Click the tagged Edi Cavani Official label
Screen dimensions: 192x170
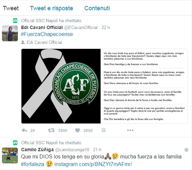click(44, 42)
